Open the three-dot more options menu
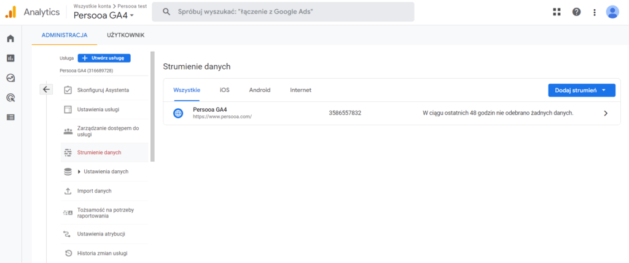 (x=595, y=12)
